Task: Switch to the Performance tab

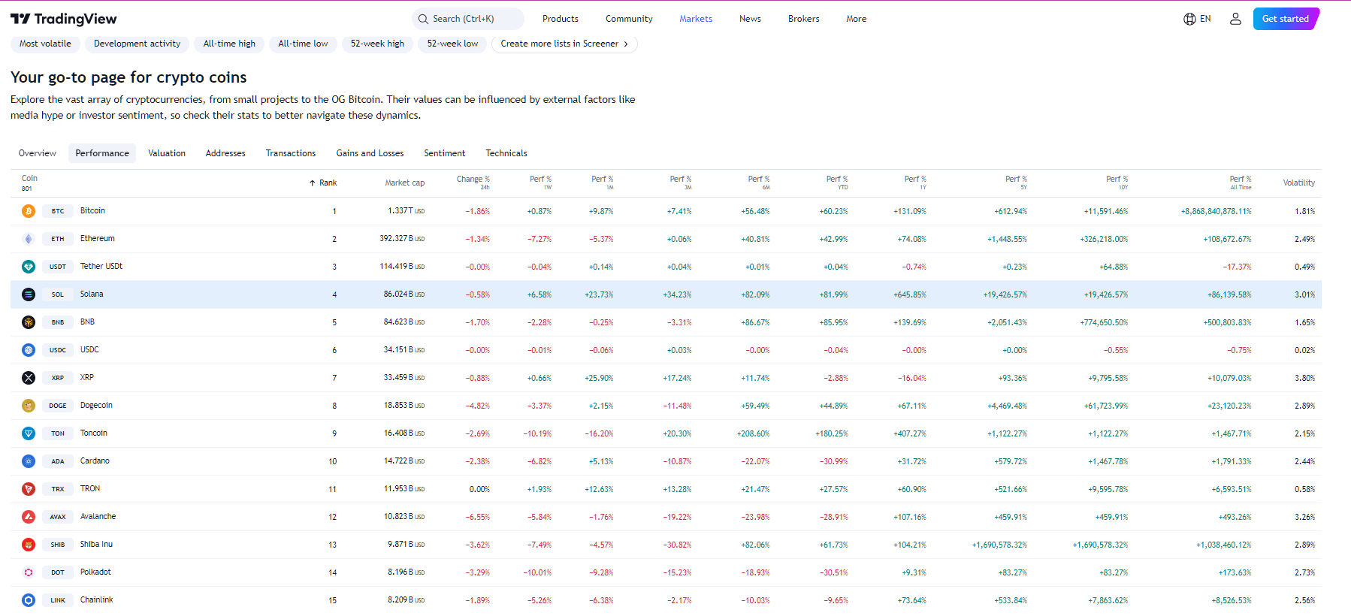Action: [102, 153]
